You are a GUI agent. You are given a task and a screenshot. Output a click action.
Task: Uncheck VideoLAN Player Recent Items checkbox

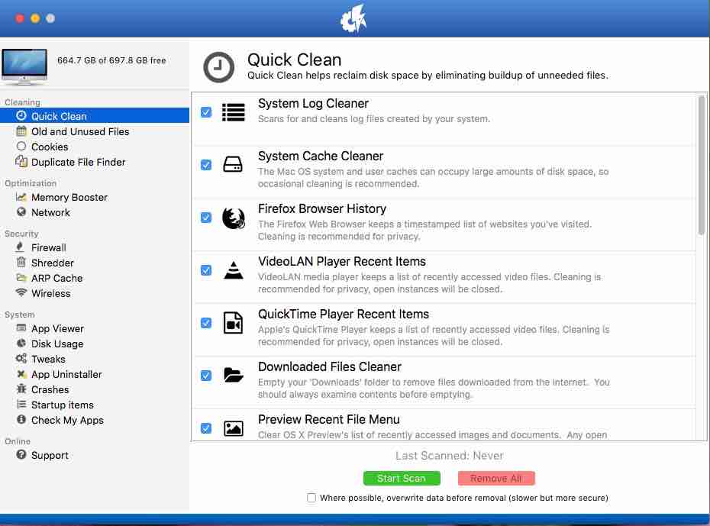[x=206, y=270]
